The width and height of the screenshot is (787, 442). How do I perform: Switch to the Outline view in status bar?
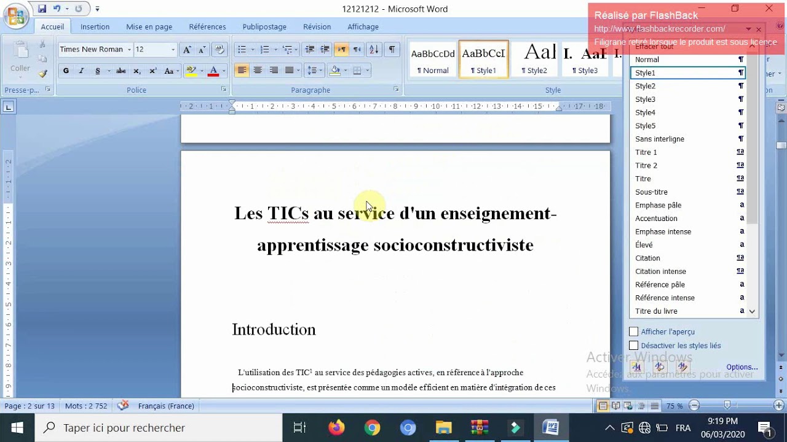(641, 406)
